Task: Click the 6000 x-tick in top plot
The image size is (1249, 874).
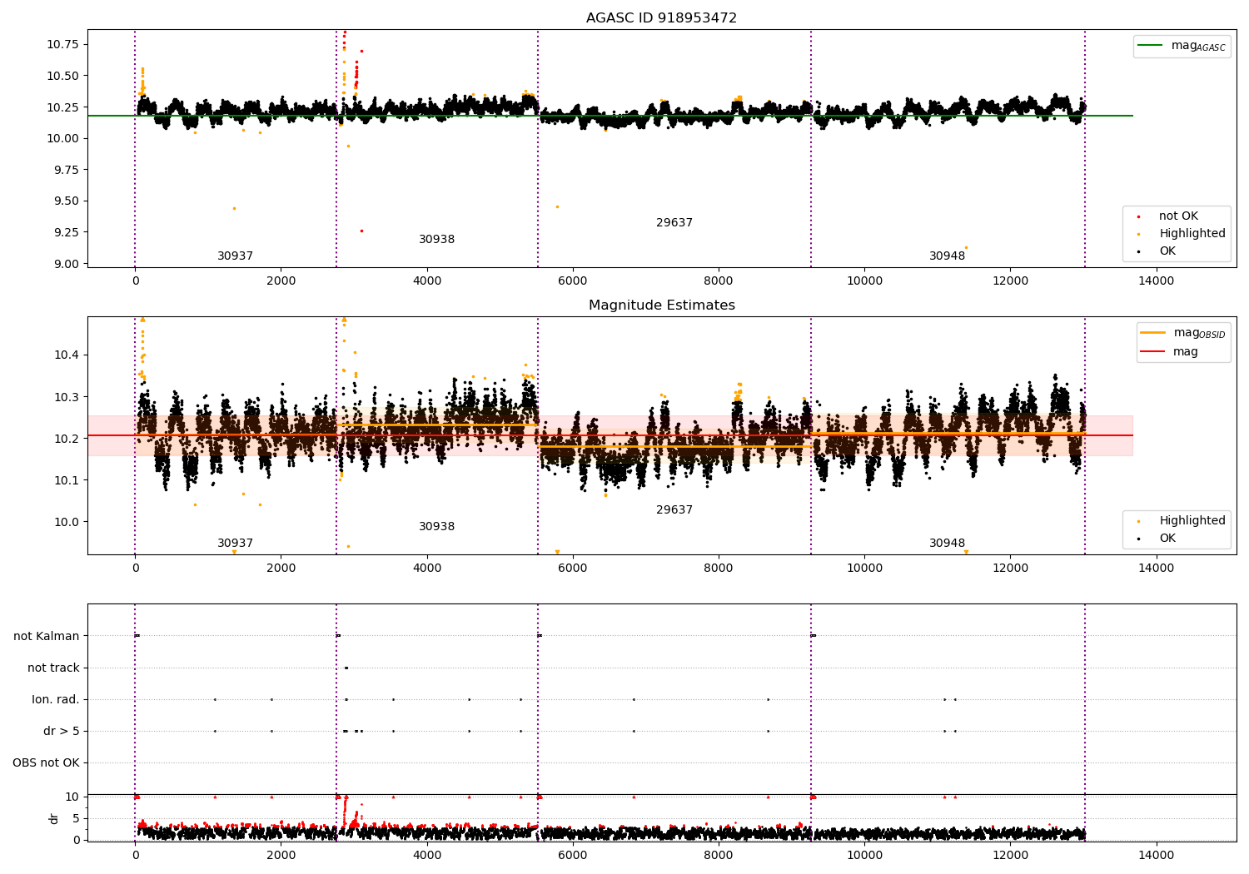Action: click(573, 281)
